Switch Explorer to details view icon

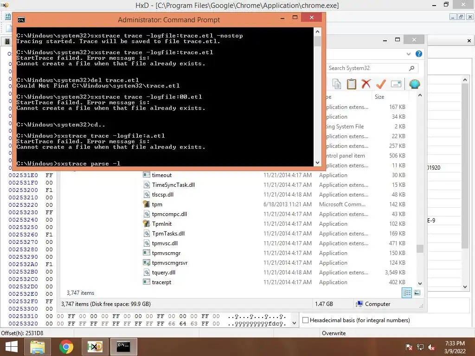[x=407, y=293]
